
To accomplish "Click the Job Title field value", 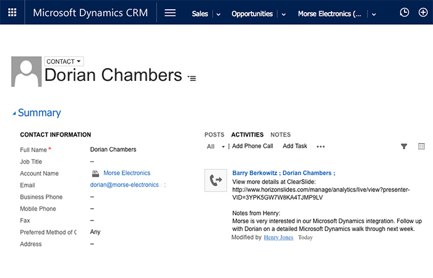I will tap(92, 162).
